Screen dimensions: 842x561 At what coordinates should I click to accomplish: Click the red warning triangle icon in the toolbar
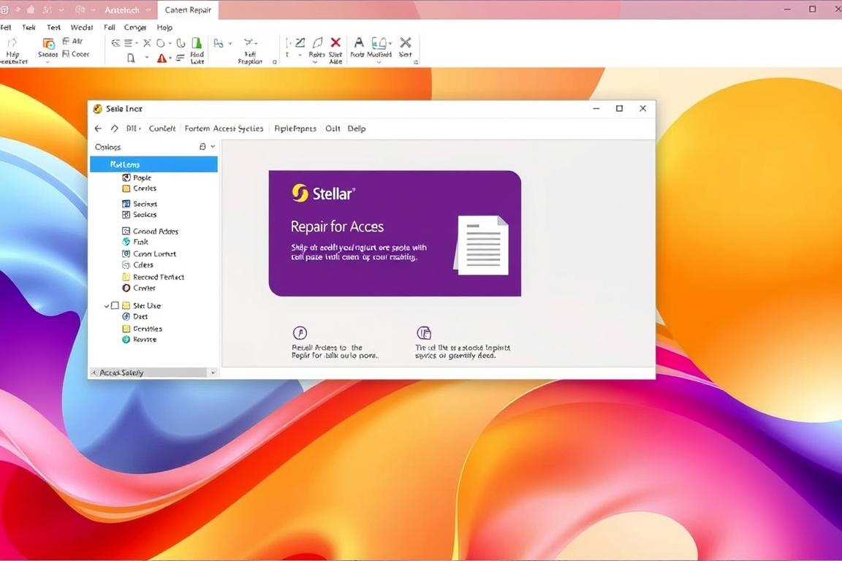click(162, 58)
